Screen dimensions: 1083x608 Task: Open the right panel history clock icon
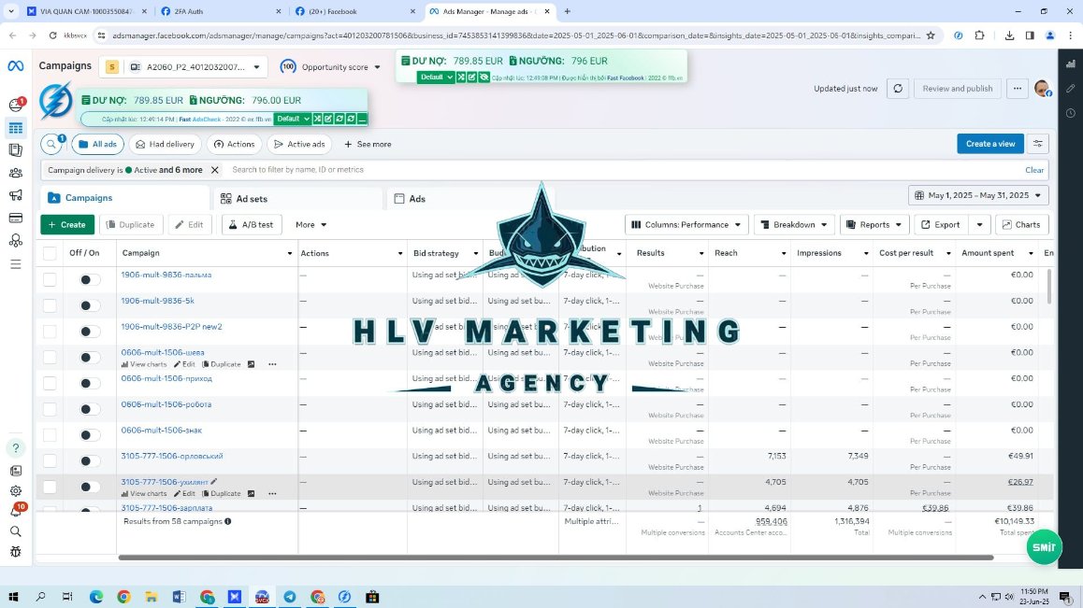[1071, 113]
